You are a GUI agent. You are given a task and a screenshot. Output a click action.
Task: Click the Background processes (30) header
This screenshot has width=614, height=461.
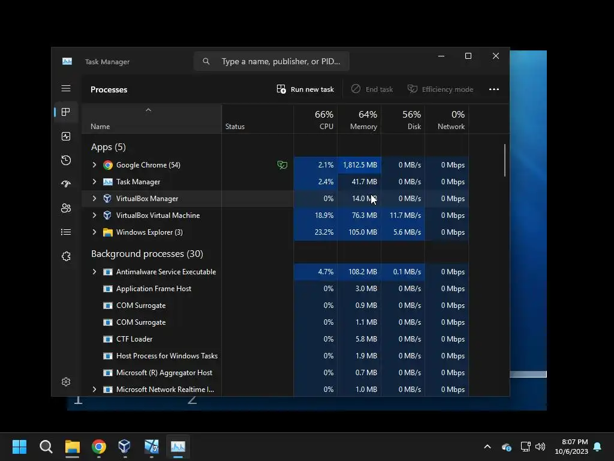pos(148,254)
